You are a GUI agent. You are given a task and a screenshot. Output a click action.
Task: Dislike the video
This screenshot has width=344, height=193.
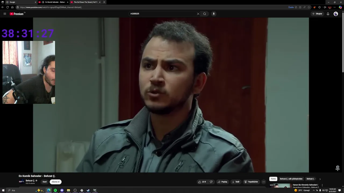(x=211, y=182)
